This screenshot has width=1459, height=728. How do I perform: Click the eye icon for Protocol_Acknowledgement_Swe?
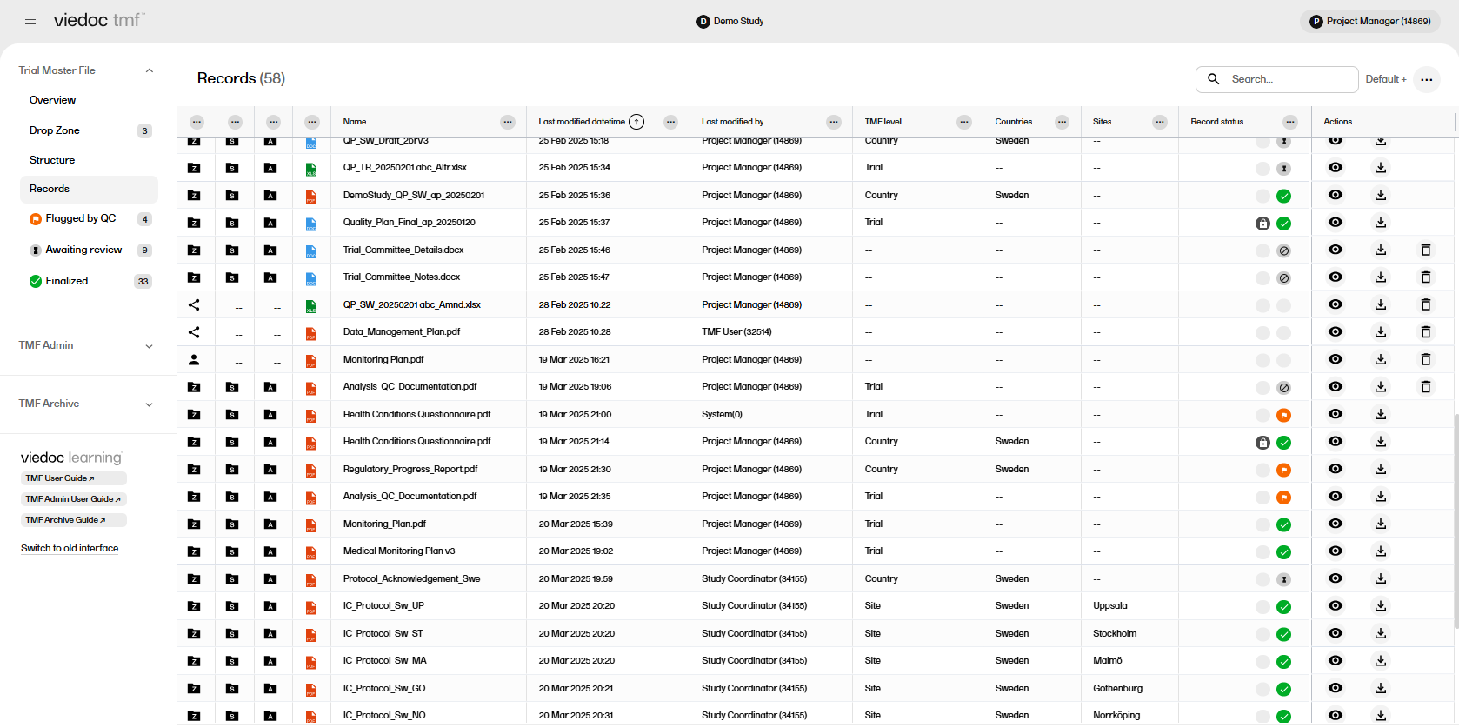(x=1335, y=579)
